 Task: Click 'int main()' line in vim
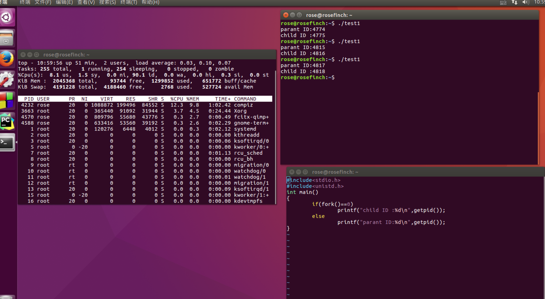tap(302, 192)
